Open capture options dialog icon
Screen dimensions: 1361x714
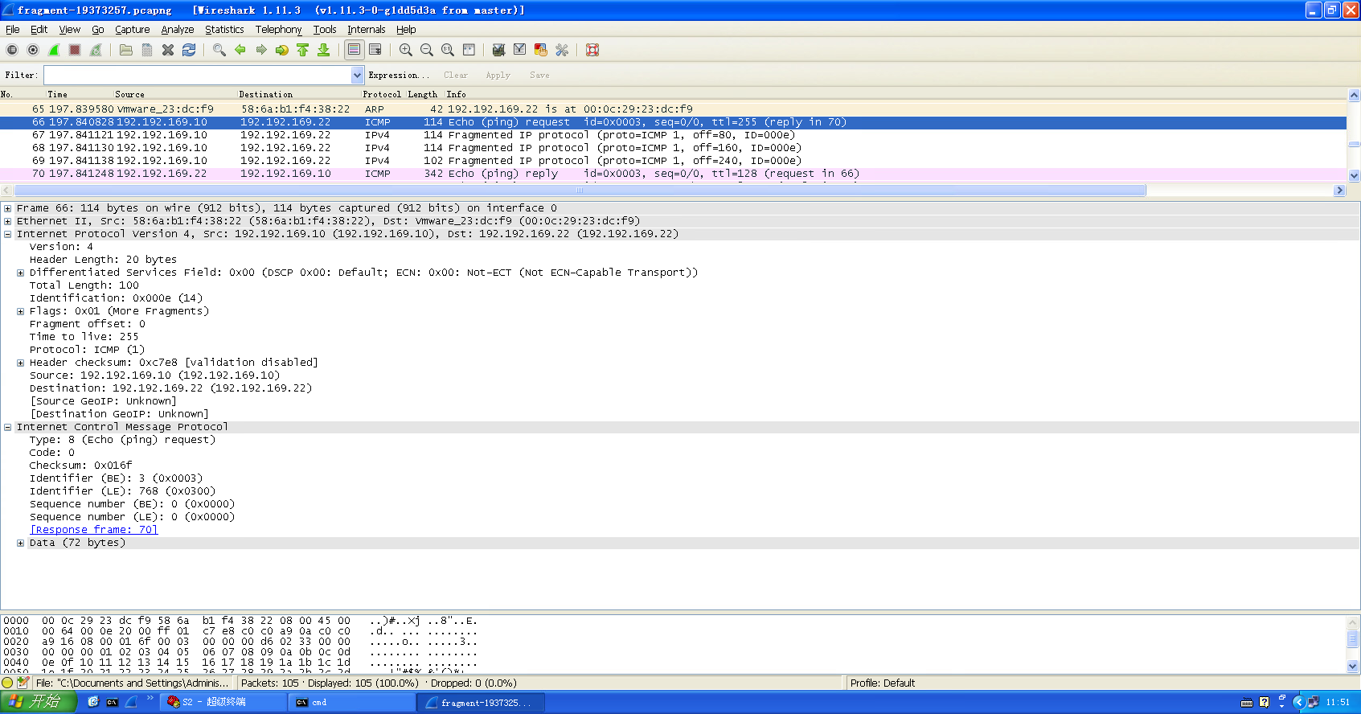tap(33, 50)
